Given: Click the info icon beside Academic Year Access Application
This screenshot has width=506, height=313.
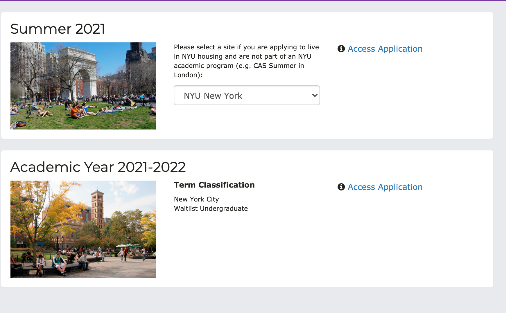Looking at the screenshot, I should pos(341,187).
